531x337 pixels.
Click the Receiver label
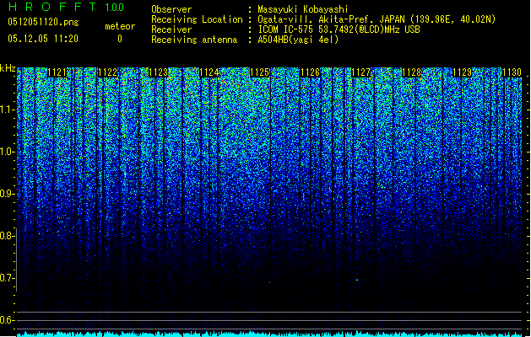[171, 29]
